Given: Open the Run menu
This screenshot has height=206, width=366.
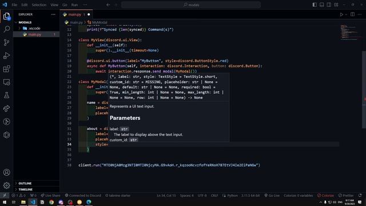Looking at the screenshot, I should [x=74, y=5].
